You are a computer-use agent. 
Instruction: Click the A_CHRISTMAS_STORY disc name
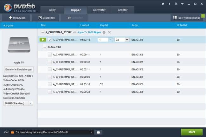58,32
